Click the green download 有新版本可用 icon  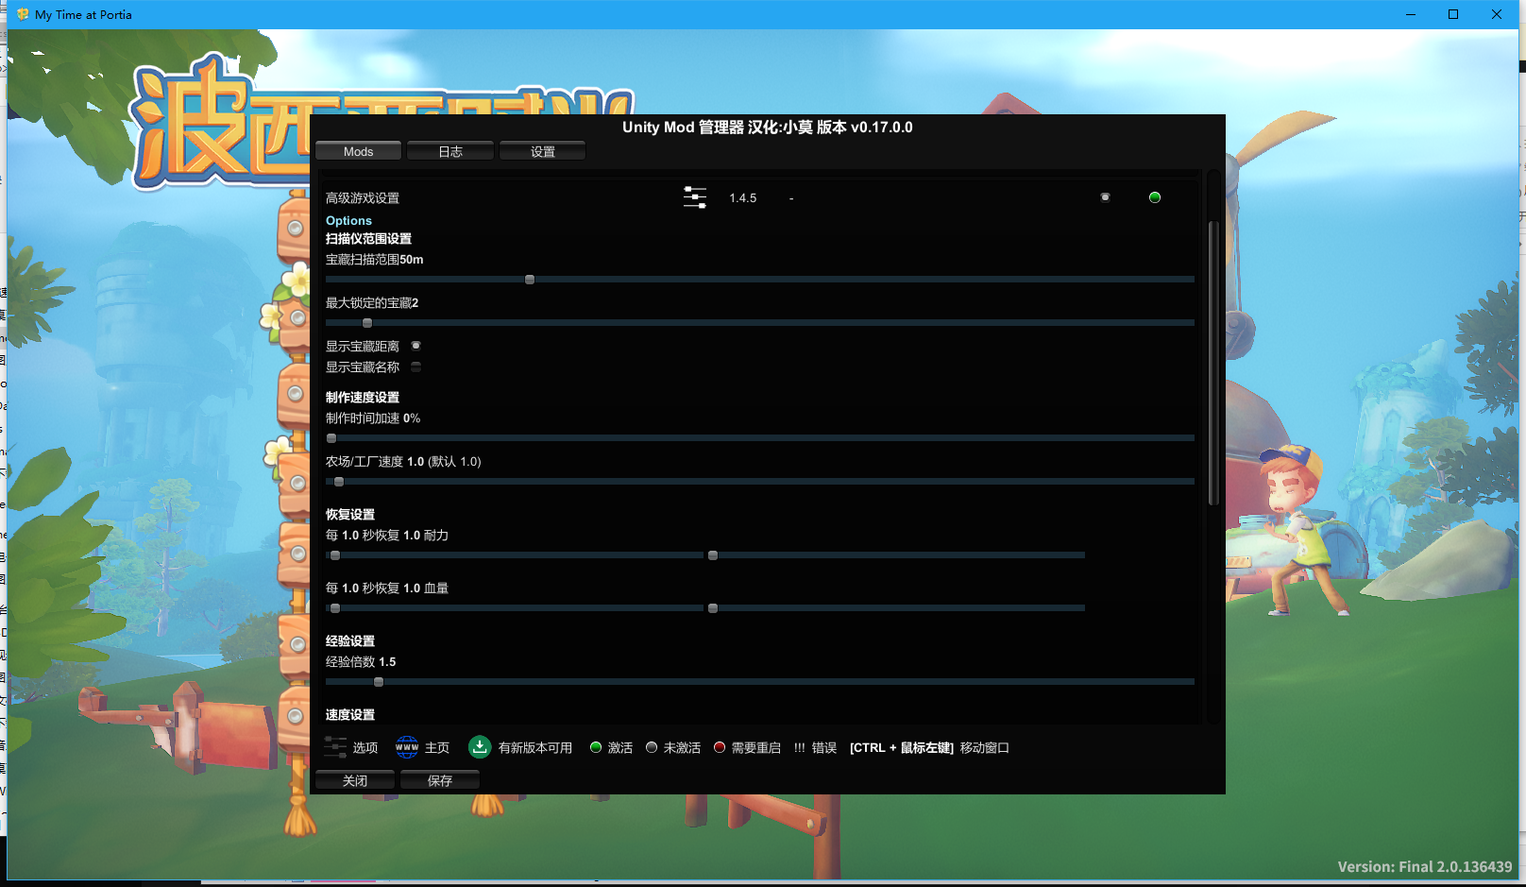(480, 747)
